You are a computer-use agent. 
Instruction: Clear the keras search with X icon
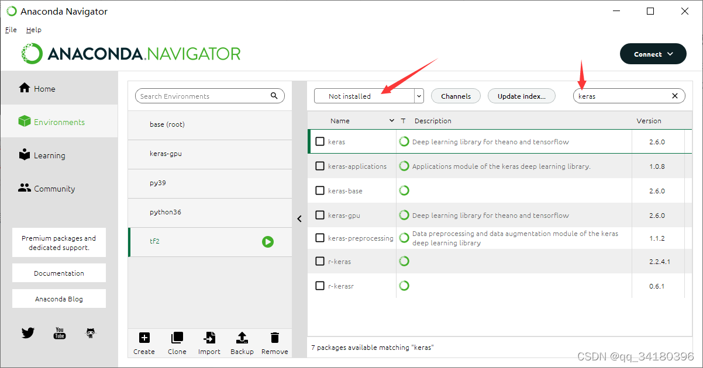click(675, 96)
